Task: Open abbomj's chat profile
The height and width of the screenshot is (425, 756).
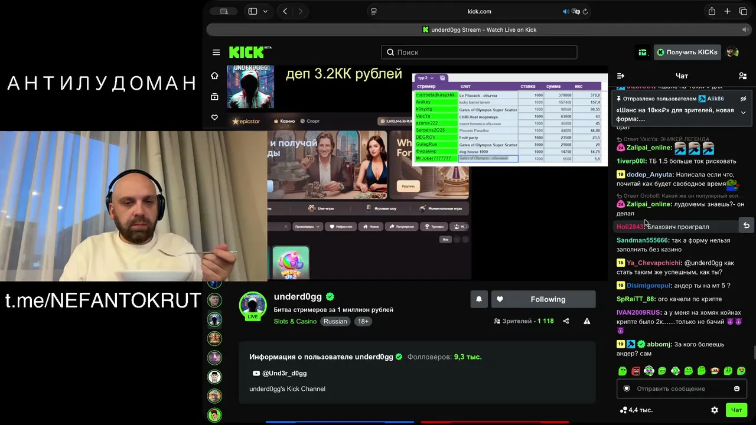Action: (659, 344)
